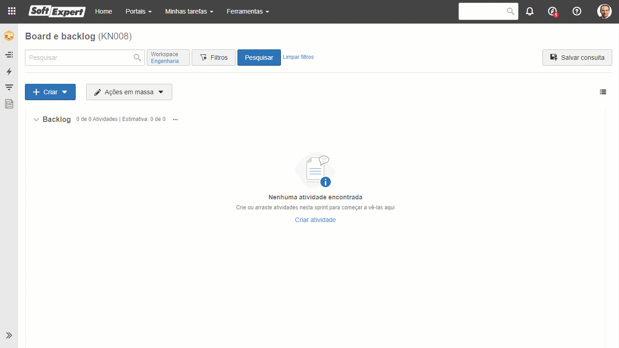Switch to list view icon
Image resolution: width=619 pixels, height=348 pixels.
click(x=603, y=92)
